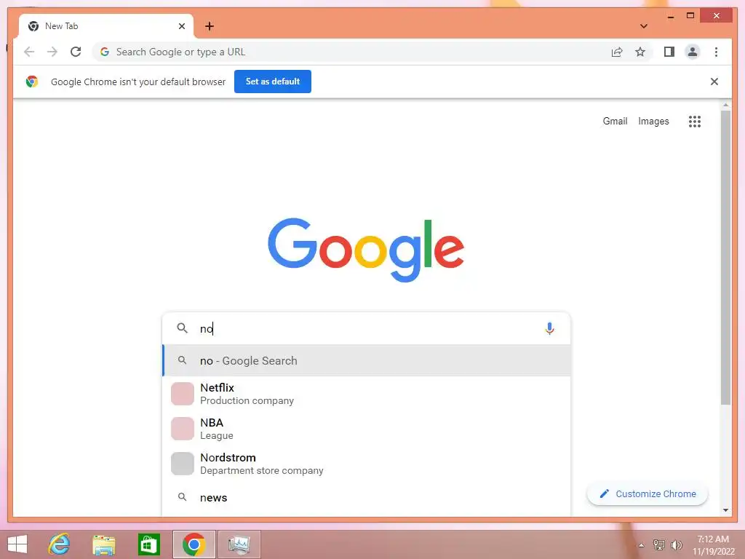Click the page vertical scrollbar thumb

tap(725, 258)
